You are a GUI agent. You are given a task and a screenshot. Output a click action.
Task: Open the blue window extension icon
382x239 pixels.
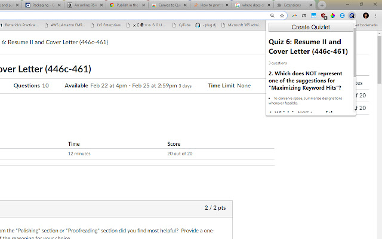313,16
